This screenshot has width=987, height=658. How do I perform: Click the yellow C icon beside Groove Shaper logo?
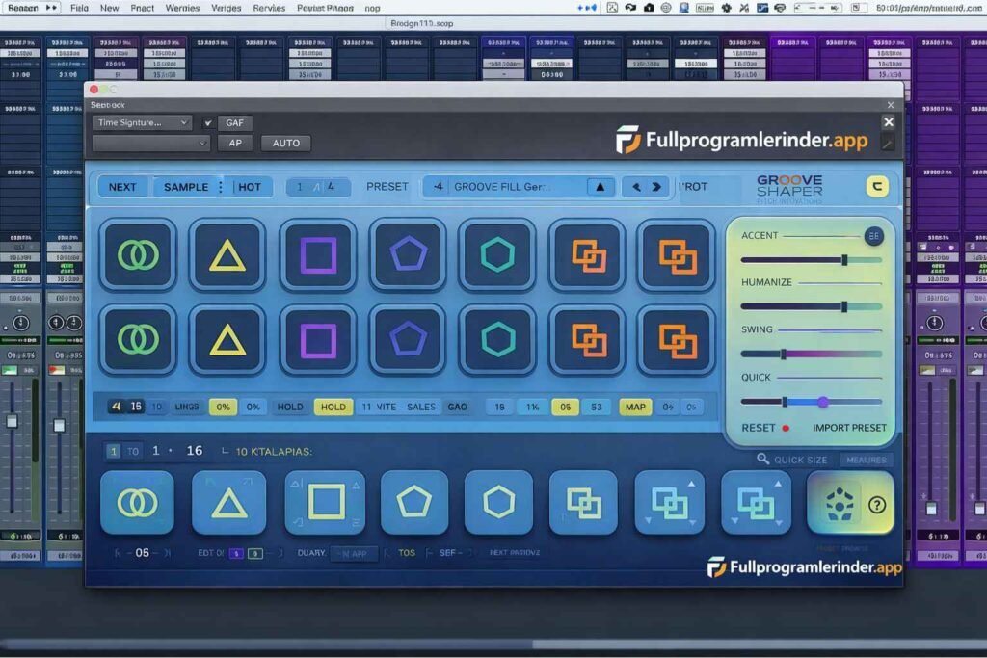876,187
